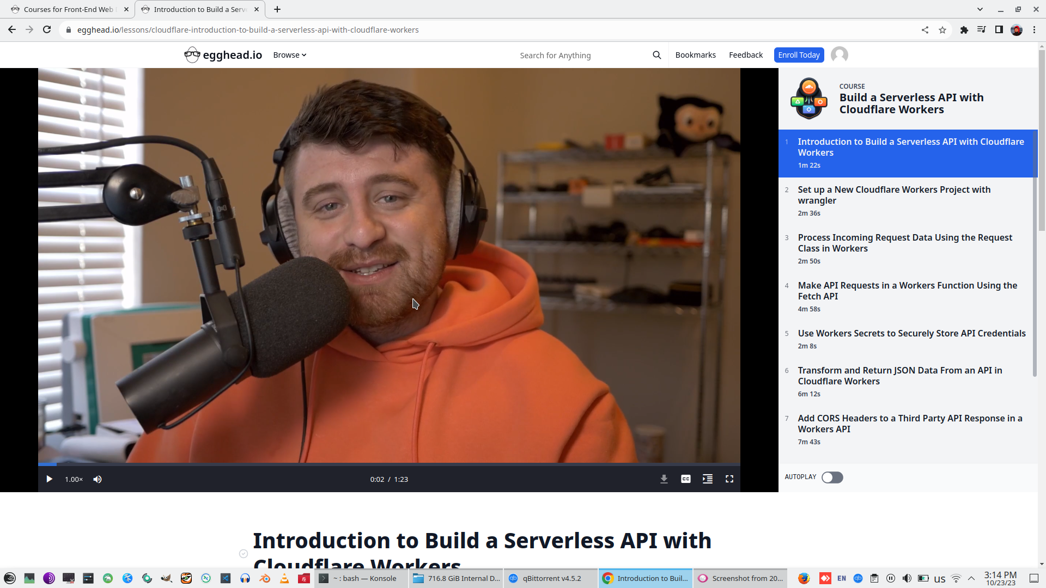
Task: Open the user avatar profile icon
Action: (x=839, y=55)
